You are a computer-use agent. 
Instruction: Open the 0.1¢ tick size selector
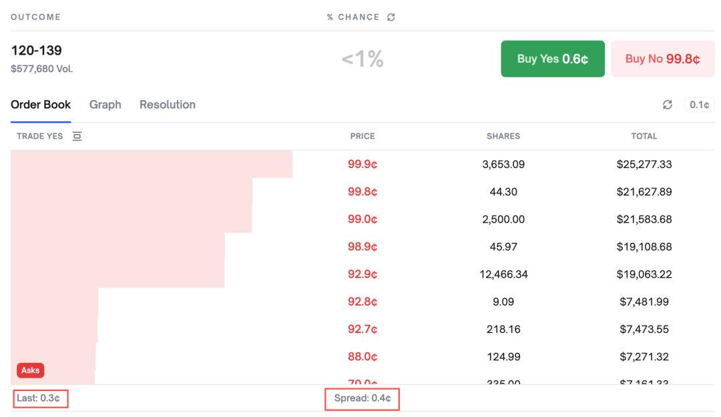[x=699, y=105]
